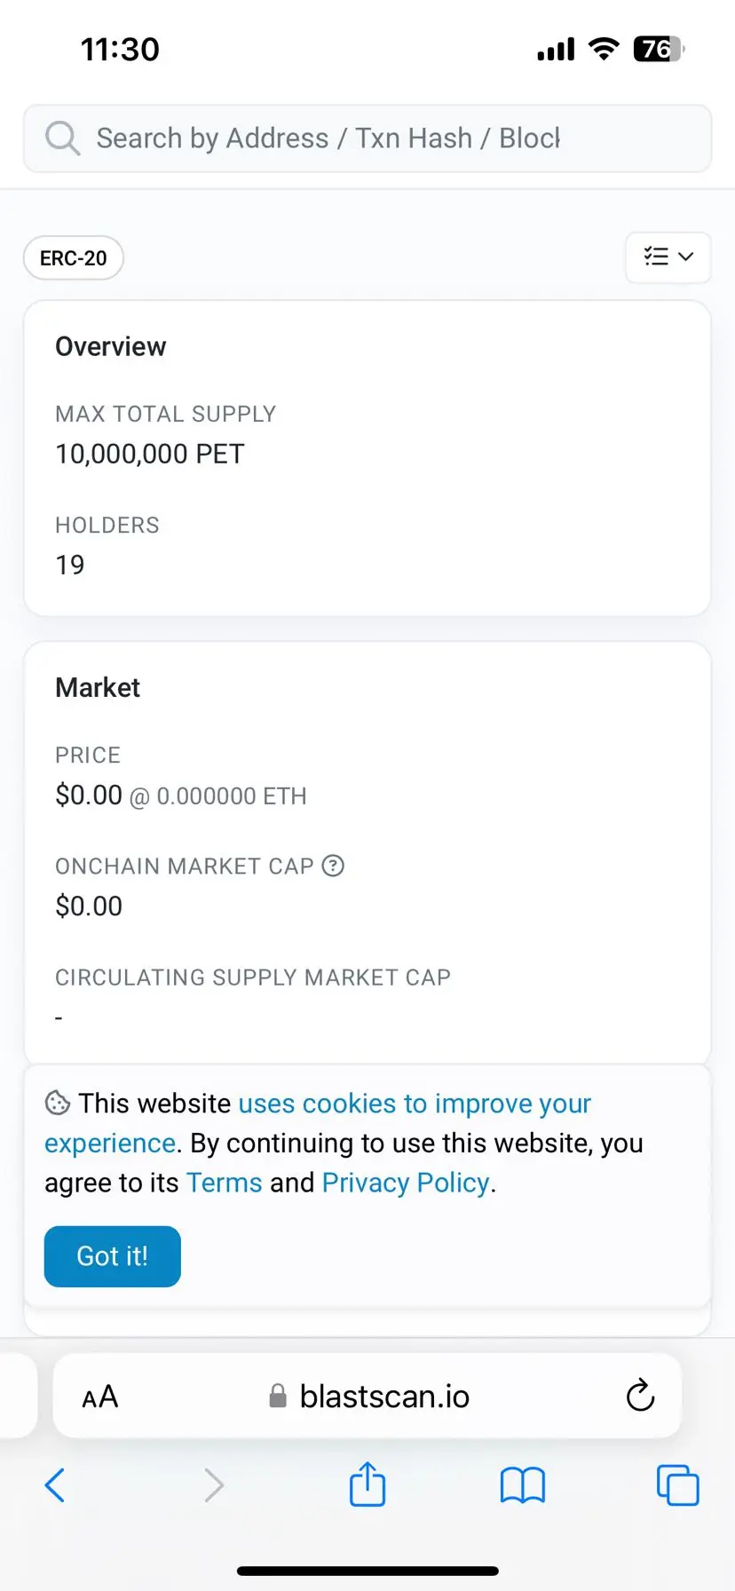735x1591 pixels.
Task: Go back with Safari back arrow
Action: tap(55, 1484)
